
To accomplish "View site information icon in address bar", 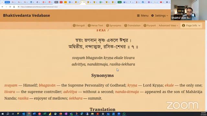I will [19, 7].
